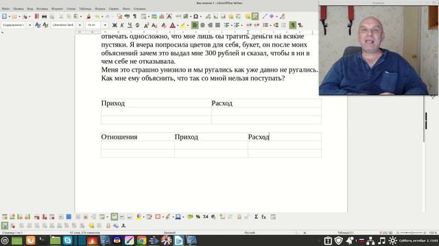Toggle italic К formatting

point(122,25)
